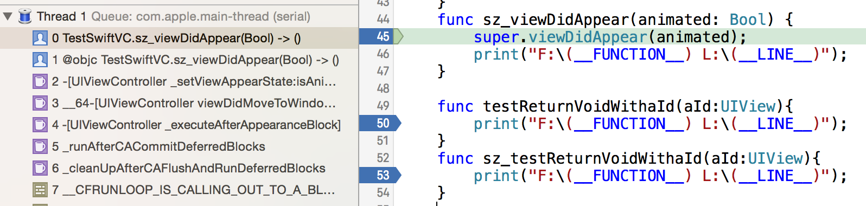Click the Thread 1 spool icon
This screenshot has height=206, width=866.
click(x=25, y=16)
